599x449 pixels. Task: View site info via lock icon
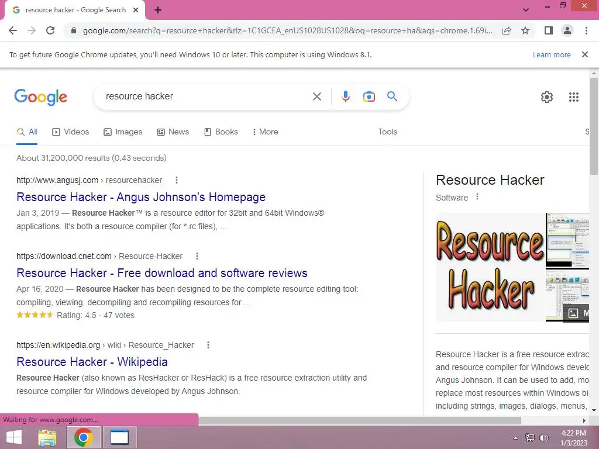[74, 30]
